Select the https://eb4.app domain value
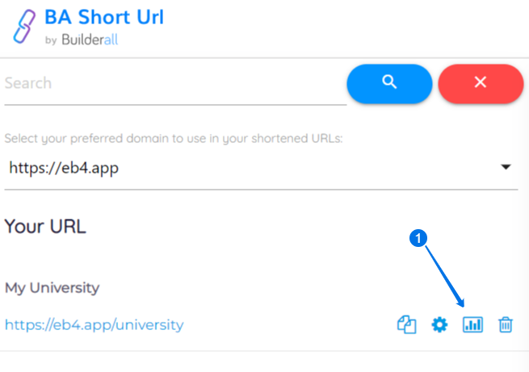This screenshot has width=529, height=372. tap(64, 168)
